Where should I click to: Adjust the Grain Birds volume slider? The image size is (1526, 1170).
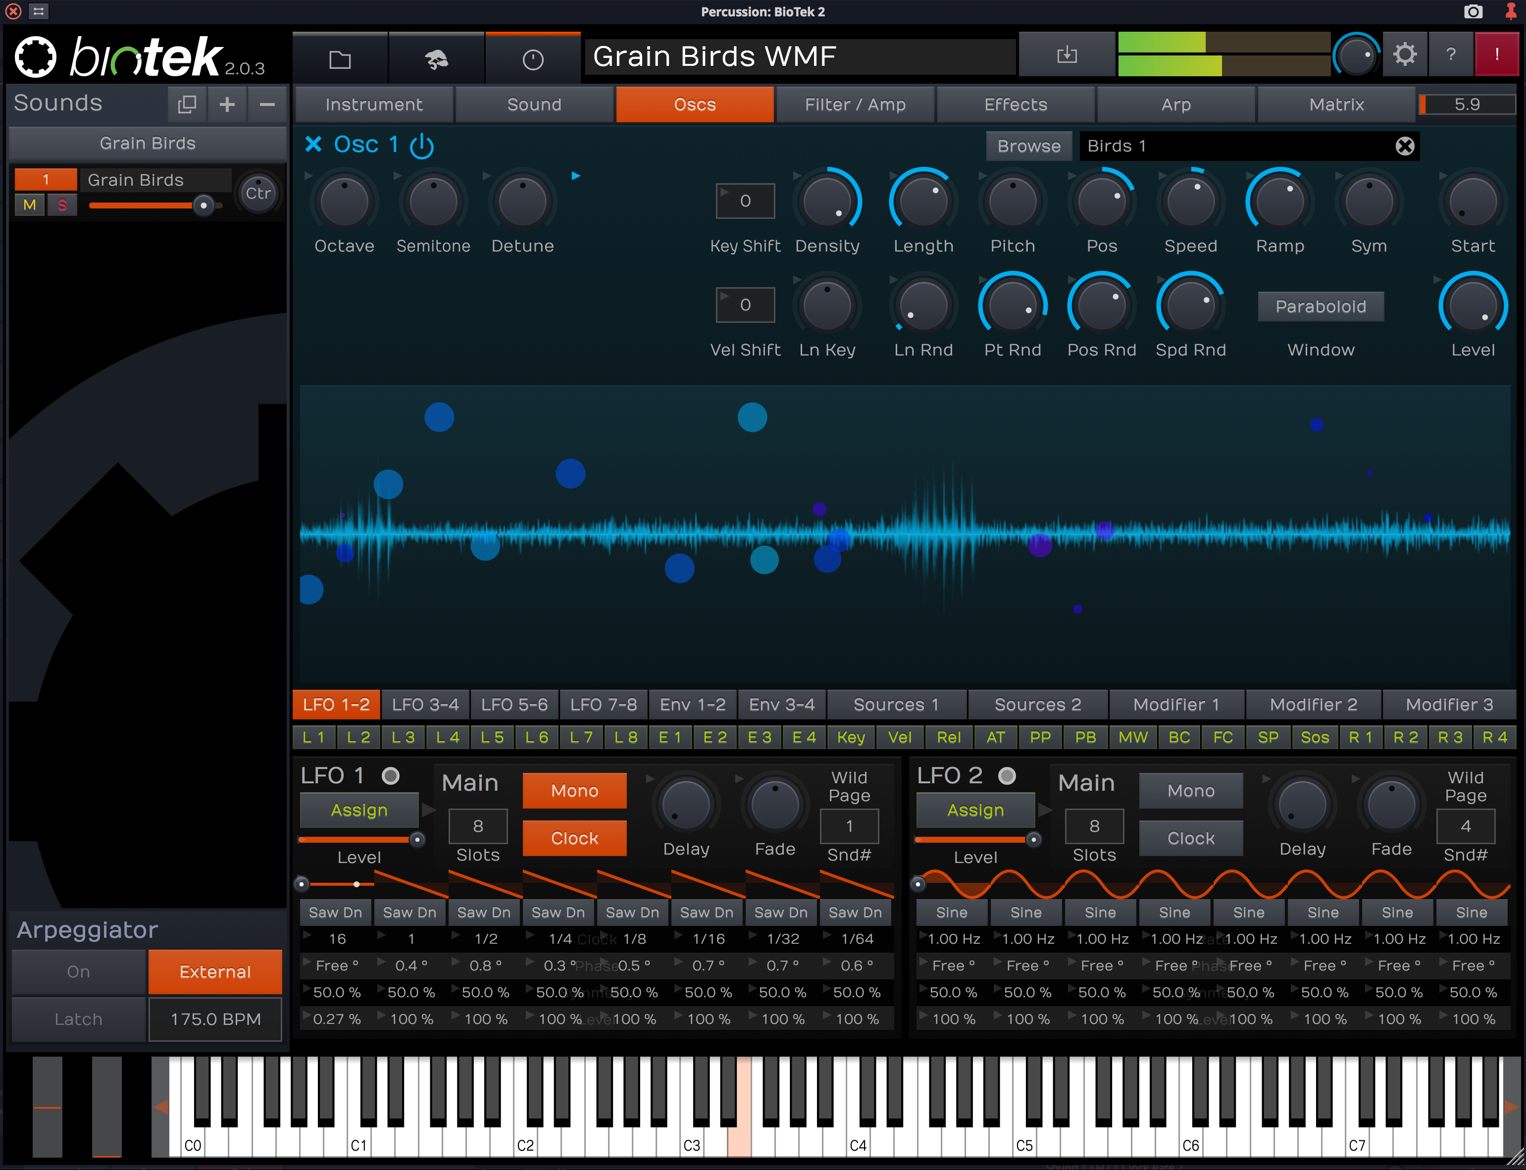[x=203, y=205]
